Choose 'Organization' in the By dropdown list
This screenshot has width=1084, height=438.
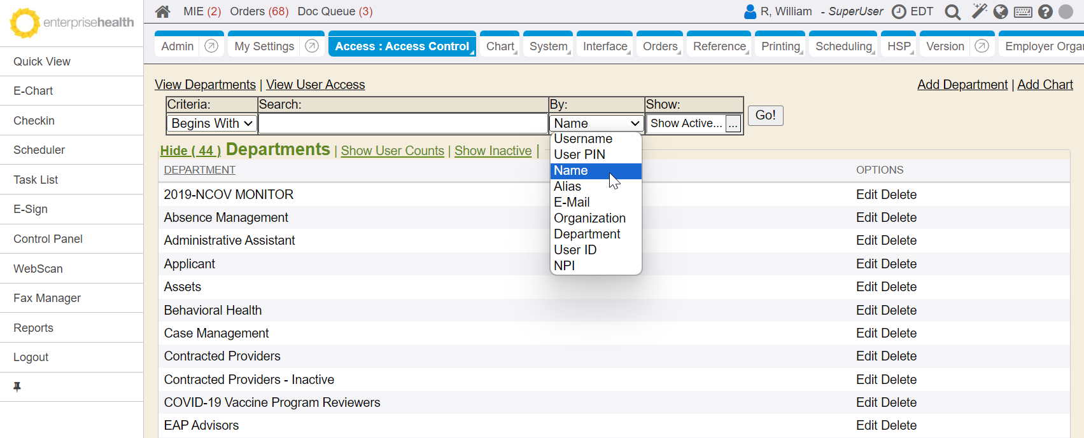click(x=589, y=218)
